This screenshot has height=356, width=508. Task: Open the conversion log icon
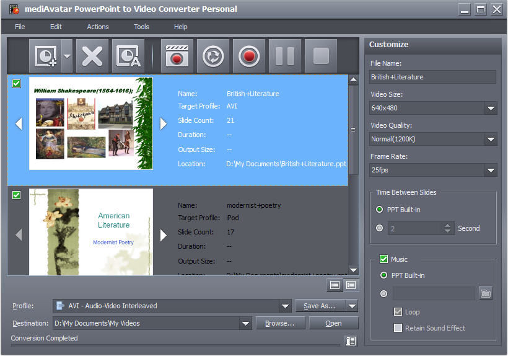[x=351, y=341]
